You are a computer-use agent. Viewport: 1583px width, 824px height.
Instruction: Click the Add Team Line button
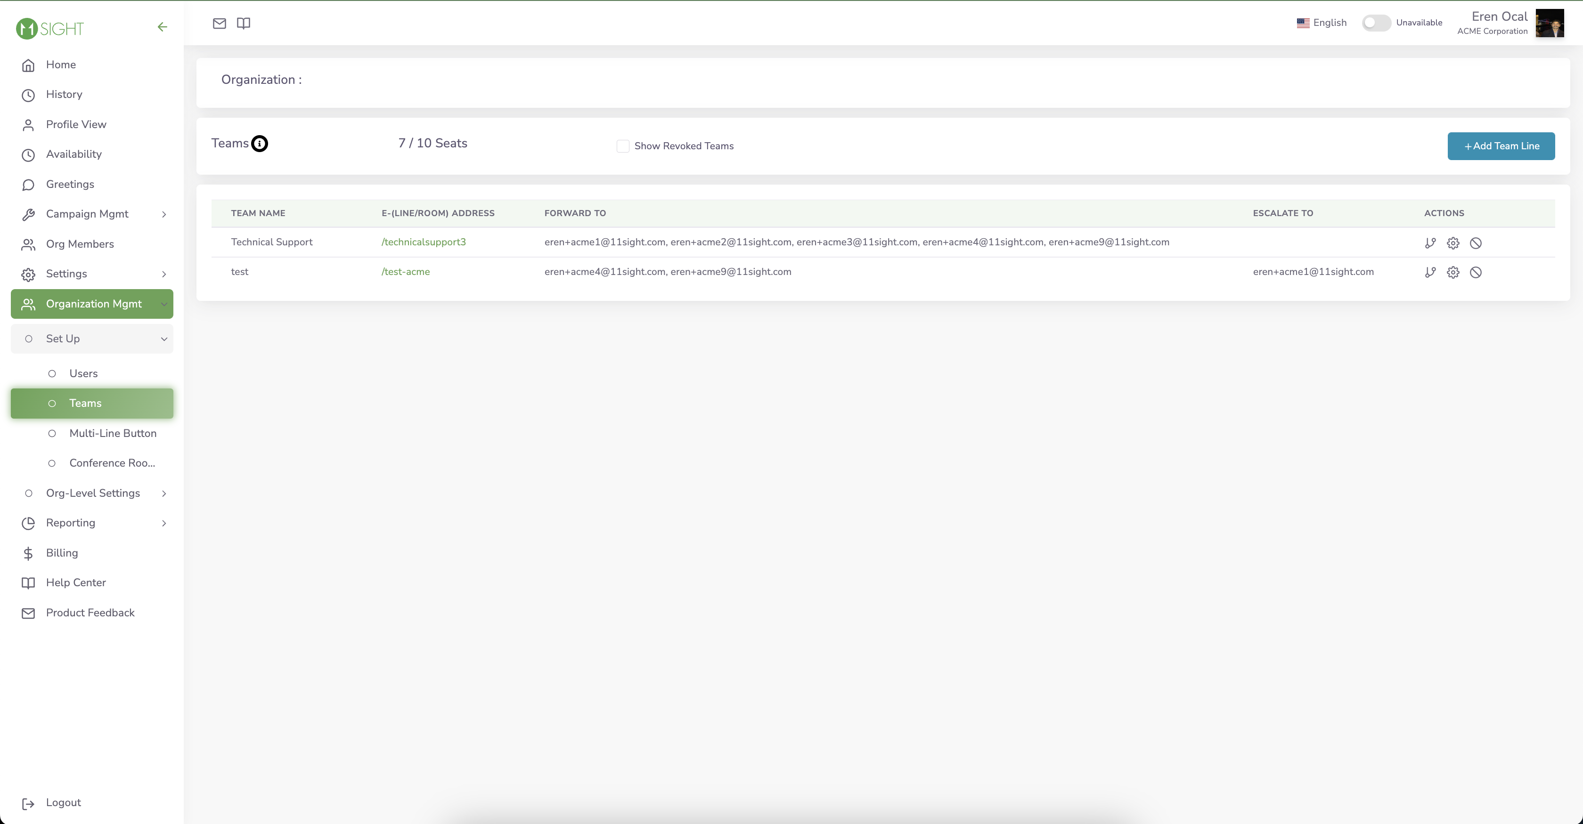1501,146
